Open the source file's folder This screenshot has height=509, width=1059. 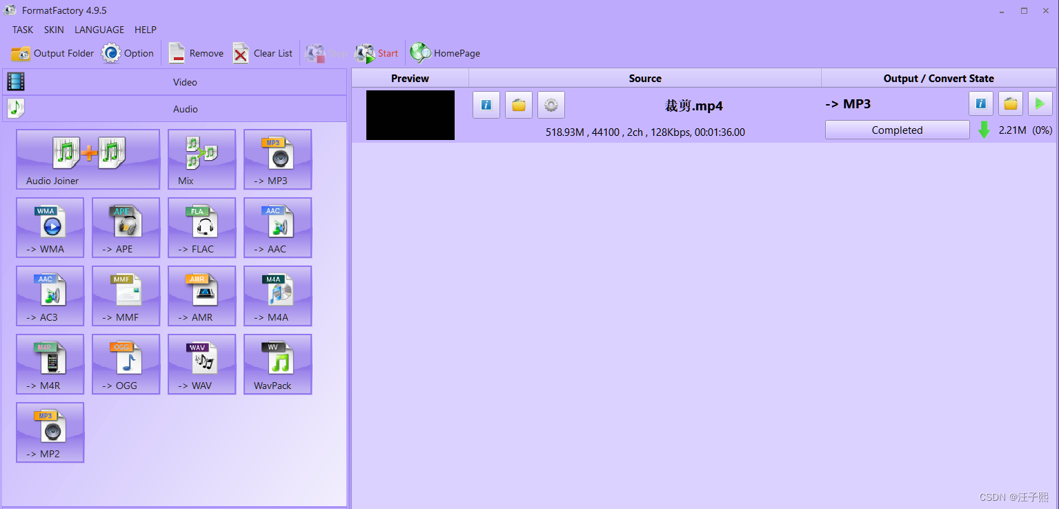[519, 105]
